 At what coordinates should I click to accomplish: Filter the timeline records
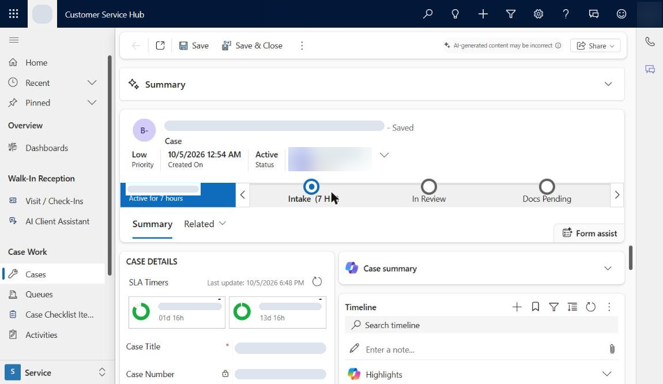pyautogui.click(x=553, y=307)
